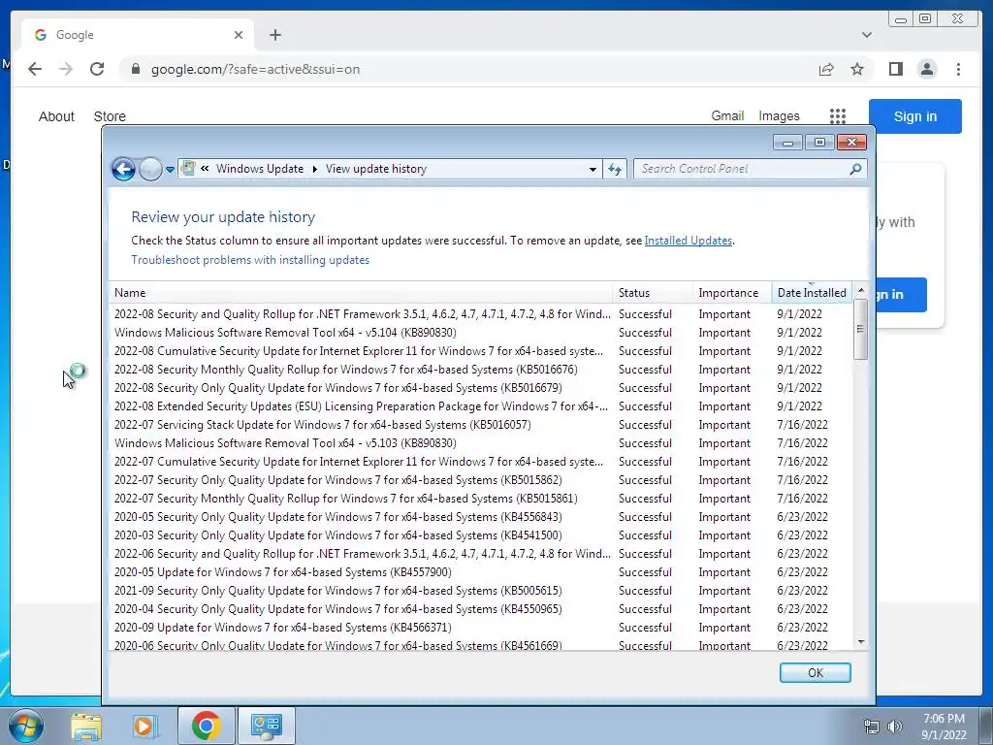This screenshot has width=993, height=745.
Task: Select the KB5015862 Security Only update row
Action: (x=481, y=480)
